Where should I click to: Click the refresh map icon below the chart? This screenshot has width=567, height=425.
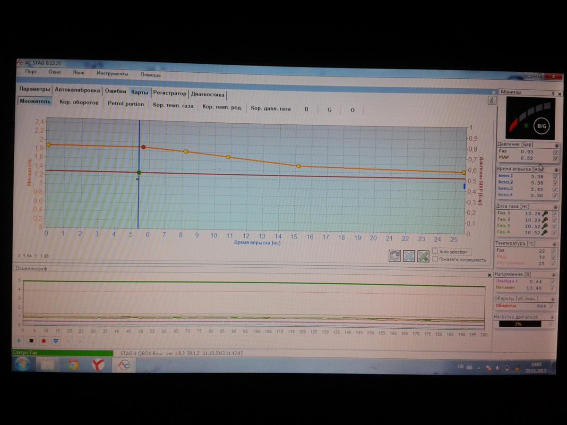(394, 256)
